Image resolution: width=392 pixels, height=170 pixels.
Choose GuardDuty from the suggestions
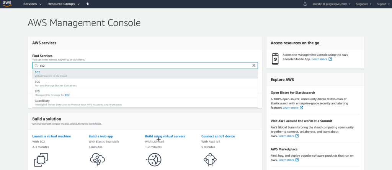[x=145, y=102]
